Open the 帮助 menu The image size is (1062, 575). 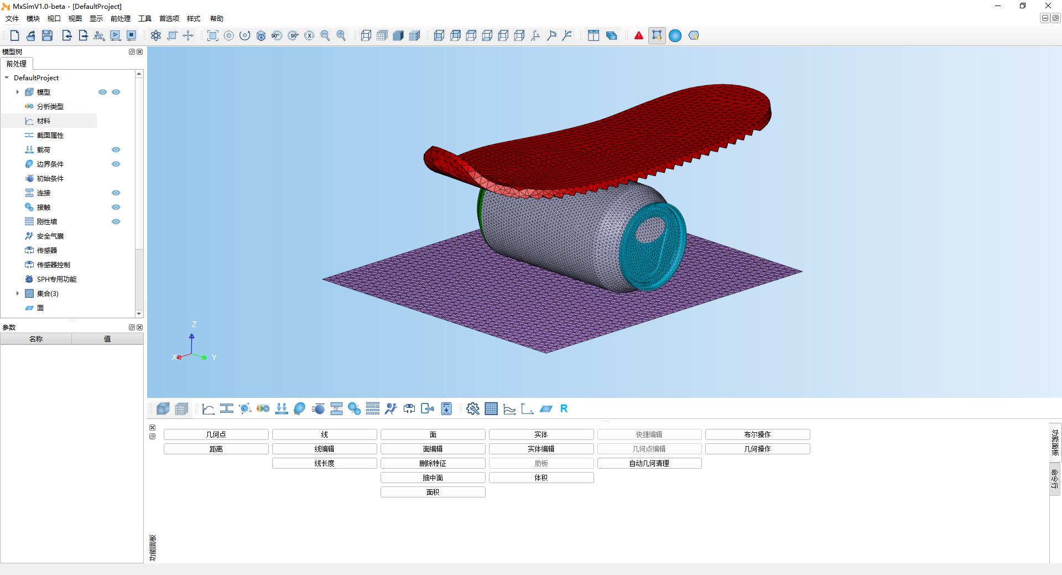217,18
